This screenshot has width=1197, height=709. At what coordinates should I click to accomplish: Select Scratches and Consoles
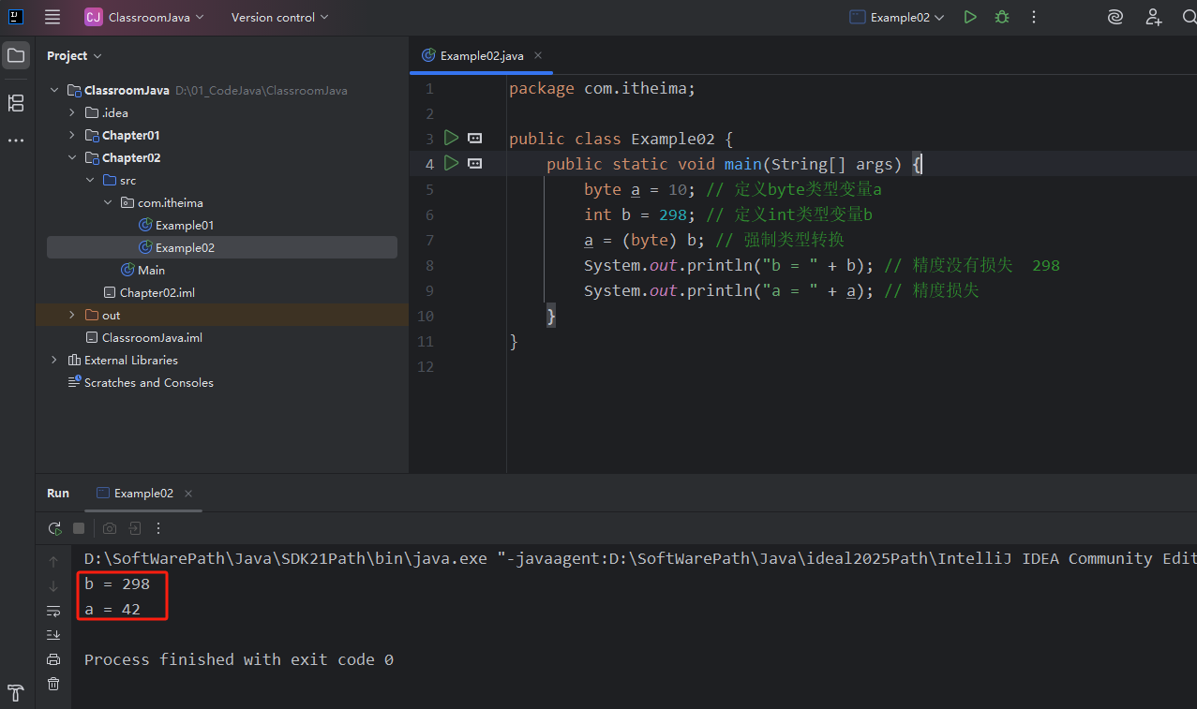click(149, 383)
